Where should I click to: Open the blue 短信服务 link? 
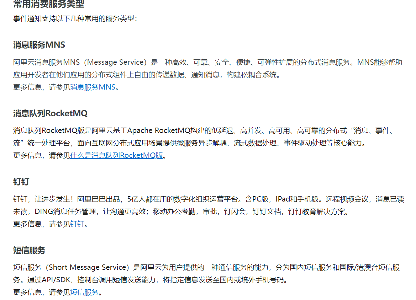coord(84,292)
